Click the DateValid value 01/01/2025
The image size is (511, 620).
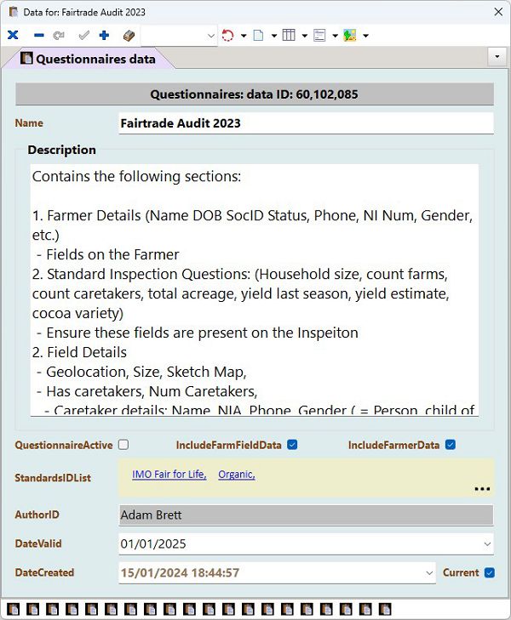pyautogui.click(x=153, y=544)
